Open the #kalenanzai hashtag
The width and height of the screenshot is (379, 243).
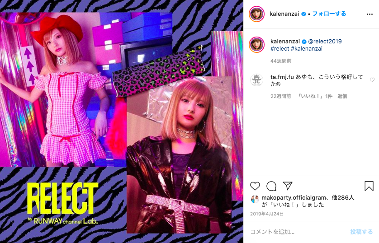tap(307, 48)
